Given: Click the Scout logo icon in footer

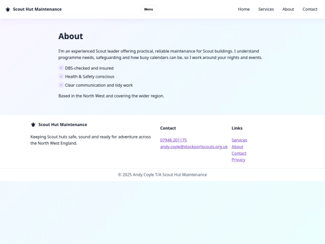Looking at the screenshot, I should pyautogui.click(x=33, y=125).
